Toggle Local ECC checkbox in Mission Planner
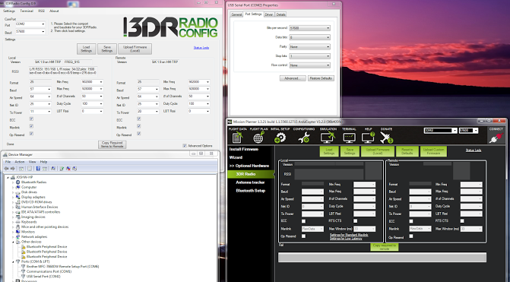This screenshot has height=282, width=510. (303, 221)
